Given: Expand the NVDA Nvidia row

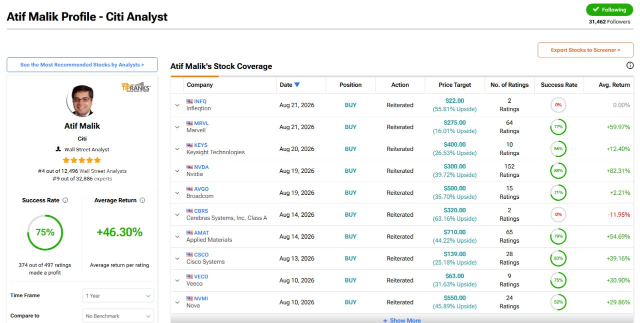Looking at the screenshot, I should pyautogui.click(x=177, y=171).
